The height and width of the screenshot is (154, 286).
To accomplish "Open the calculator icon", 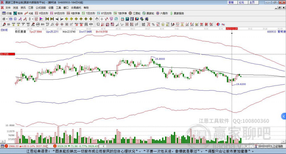I will coord(127,19).
